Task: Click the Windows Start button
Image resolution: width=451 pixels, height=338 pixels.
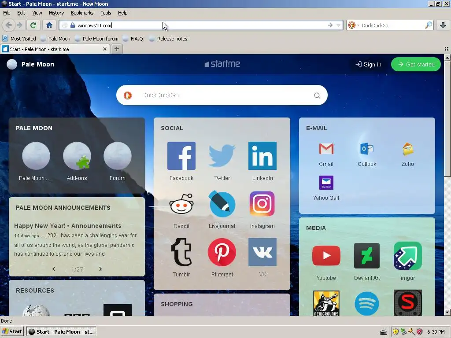Action: 12,332
